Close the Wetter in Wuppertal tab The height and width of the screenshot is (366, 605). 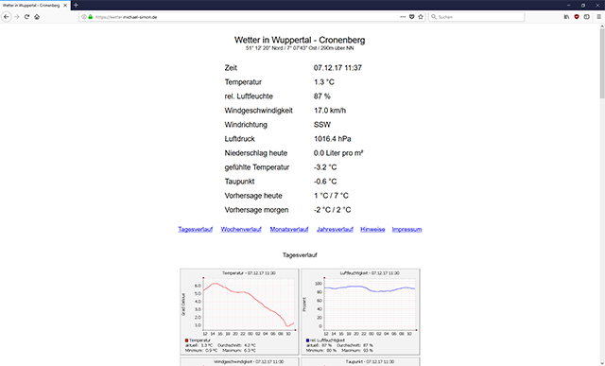tap(65, 6)
